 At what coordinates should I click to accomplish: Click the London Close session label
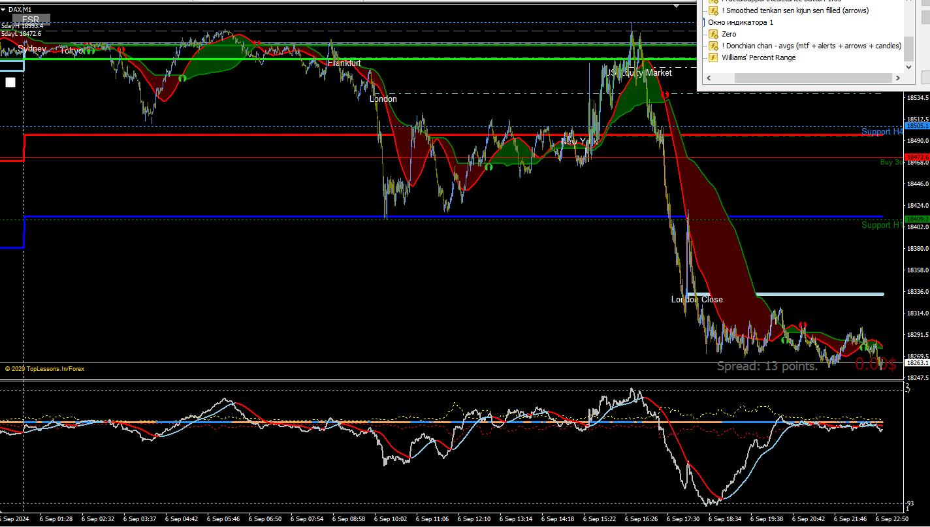(697, 299)
